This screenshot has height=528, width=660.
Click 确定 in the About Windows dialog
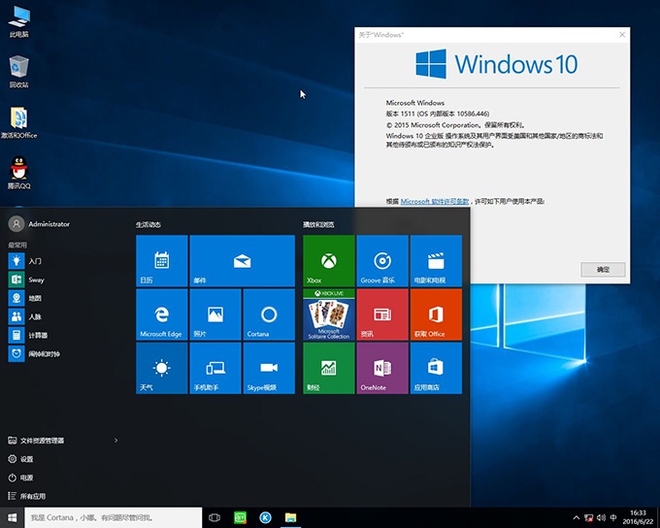coord(603,269)
